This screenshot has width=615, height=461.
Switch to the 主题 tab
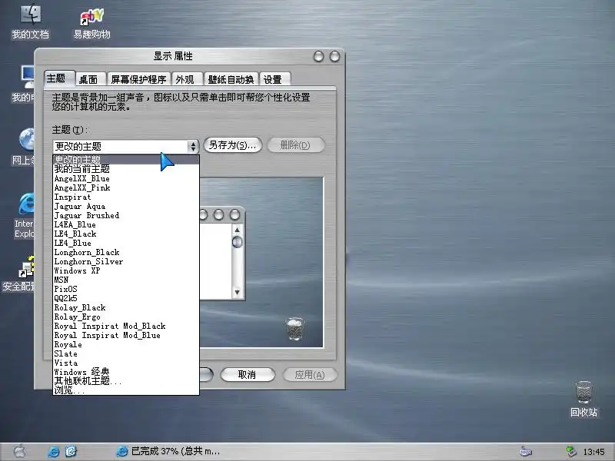59,78
